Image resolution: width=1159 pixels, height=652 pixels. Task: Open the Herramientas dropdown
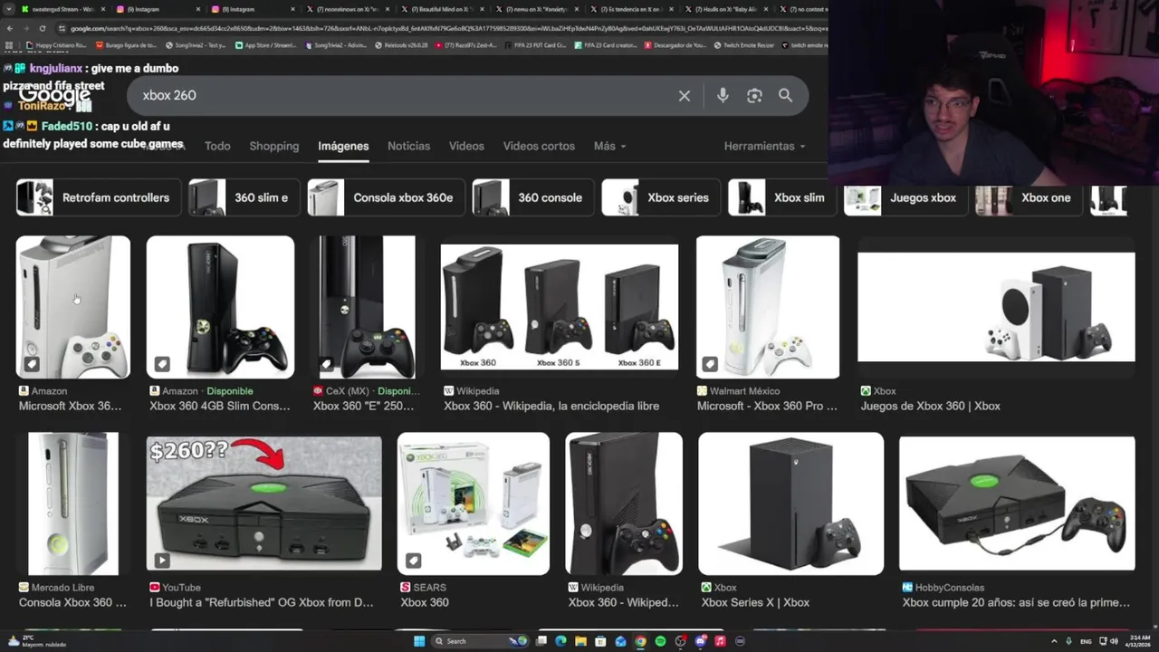coord(765,146)
